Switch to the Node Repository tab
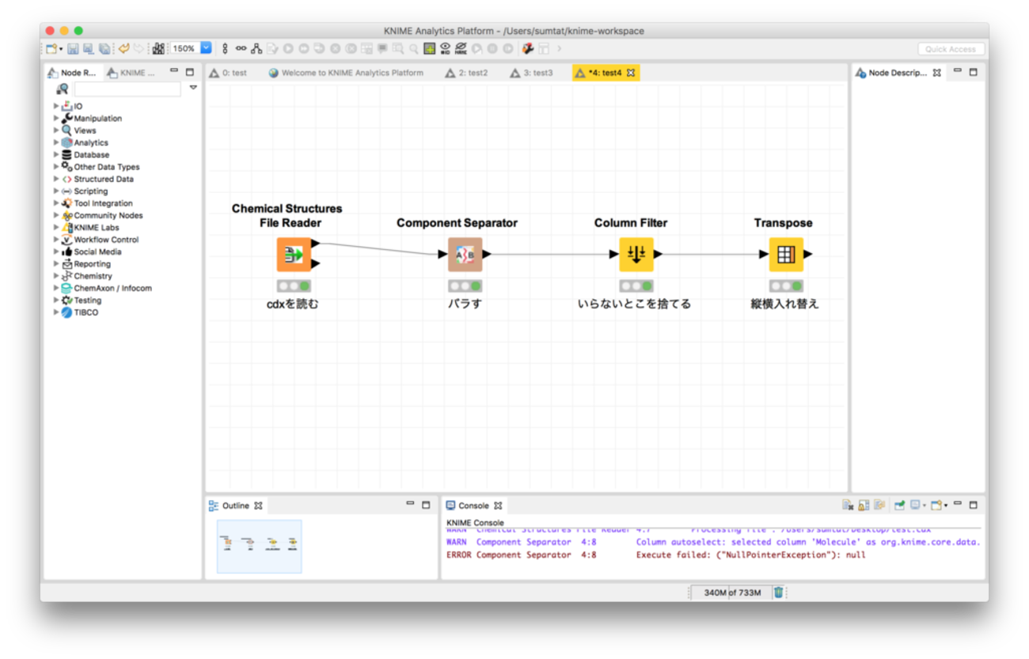 click(73, 73)
